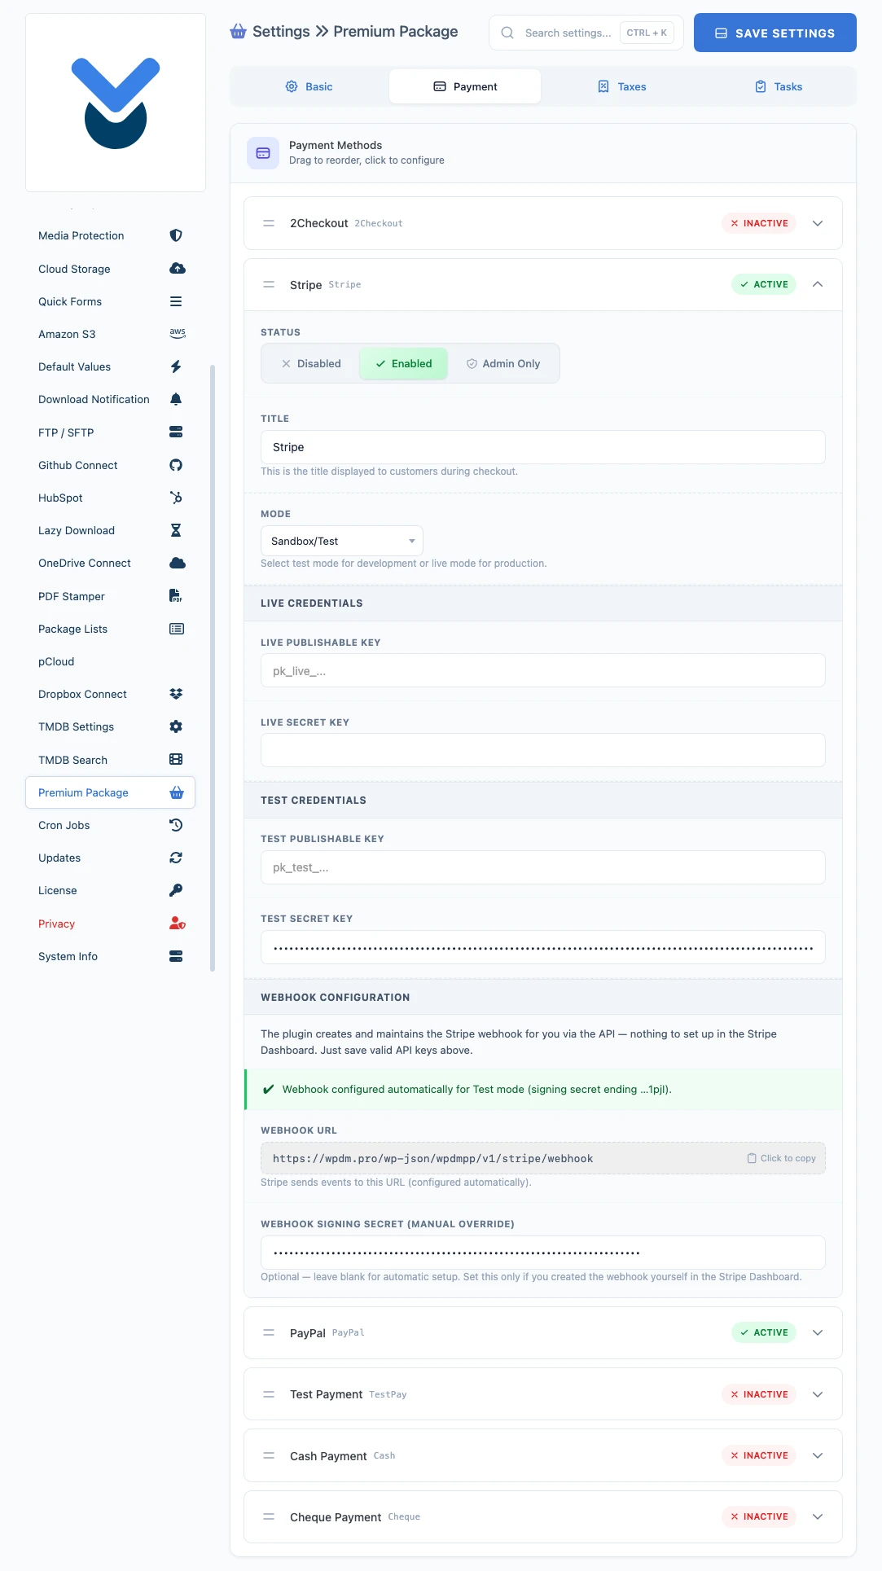Click the Stripe ACTIVE status badge
The width and height of the screenshot is (882, 1571).
coord(764,284)
